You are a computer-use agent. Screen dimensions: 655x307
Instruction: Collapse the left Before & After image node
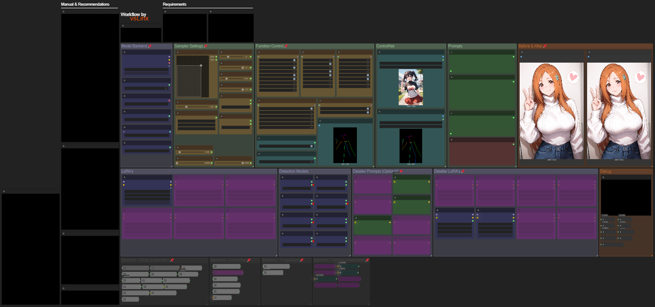coord(522,52)
